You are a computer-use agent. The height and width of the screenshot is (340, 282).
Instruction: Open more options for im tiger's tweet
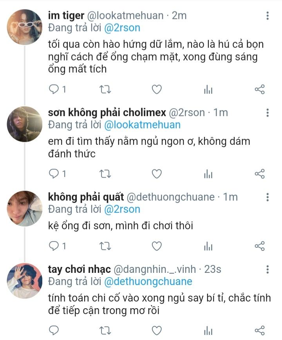tap(268, 16)
